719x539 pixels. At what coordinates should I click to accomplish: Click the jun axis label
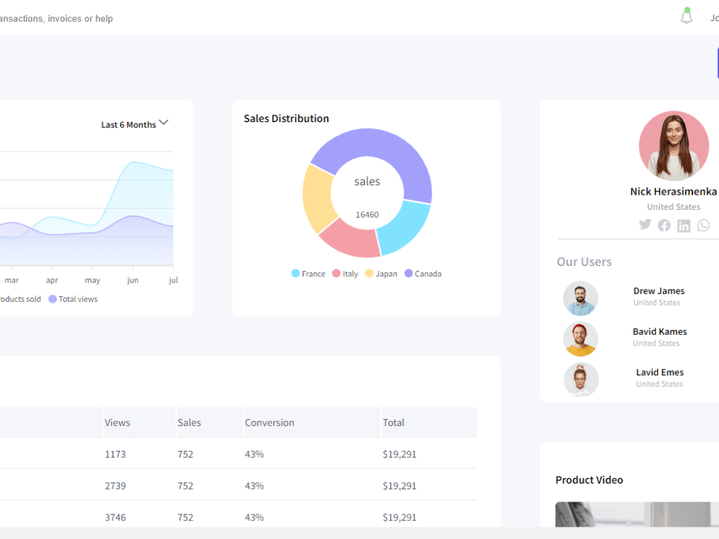coord(132,280)
